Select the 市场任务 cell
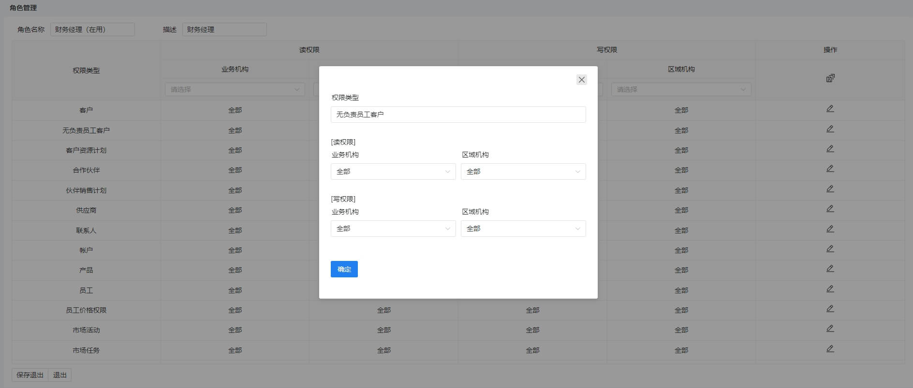Viewport: 913px width, 388px height. point(86,350)
